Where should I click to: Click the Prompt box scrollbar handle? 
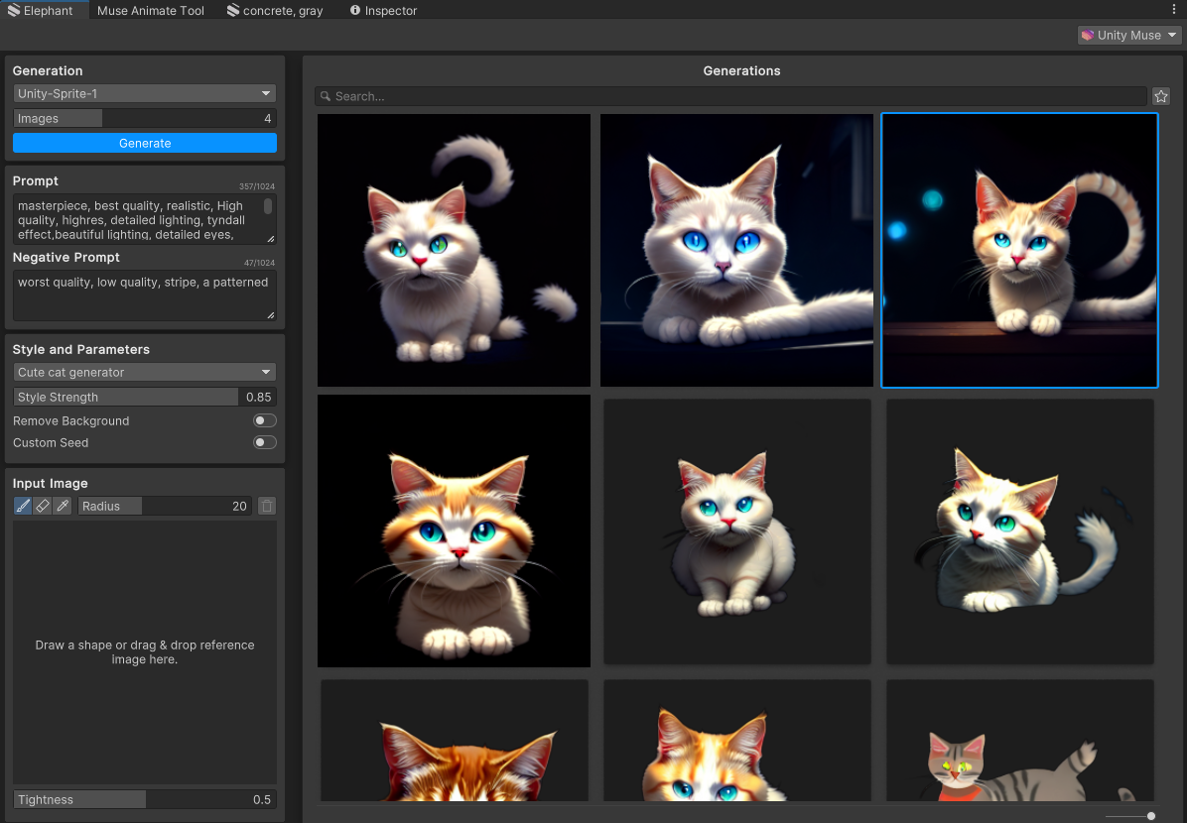pyautogui.click(x=267, y=206)
